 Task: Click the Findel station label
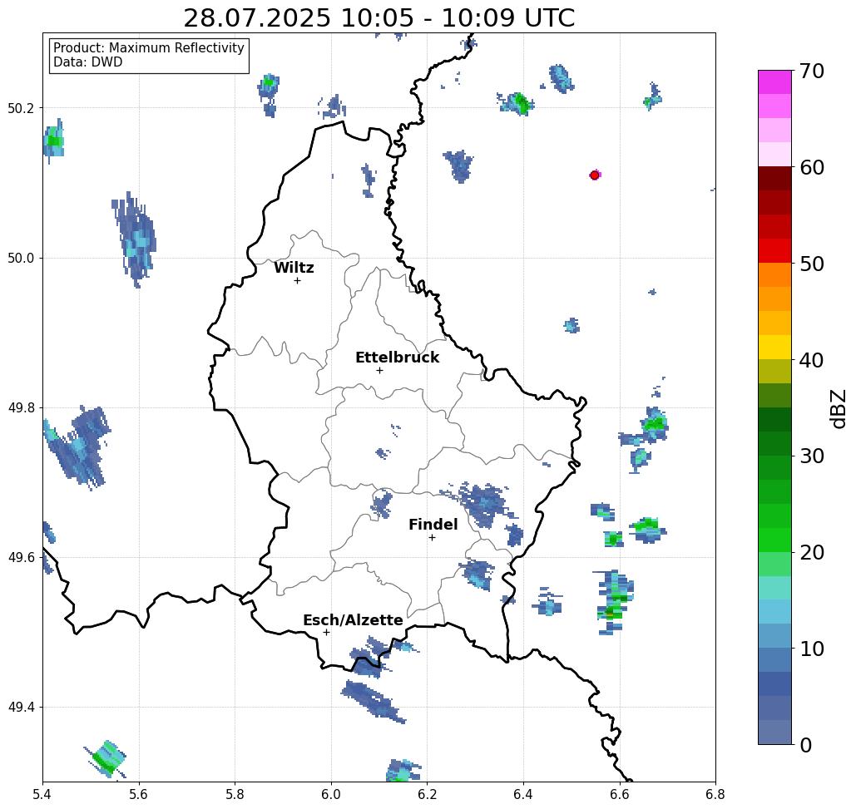pos(433,525)
